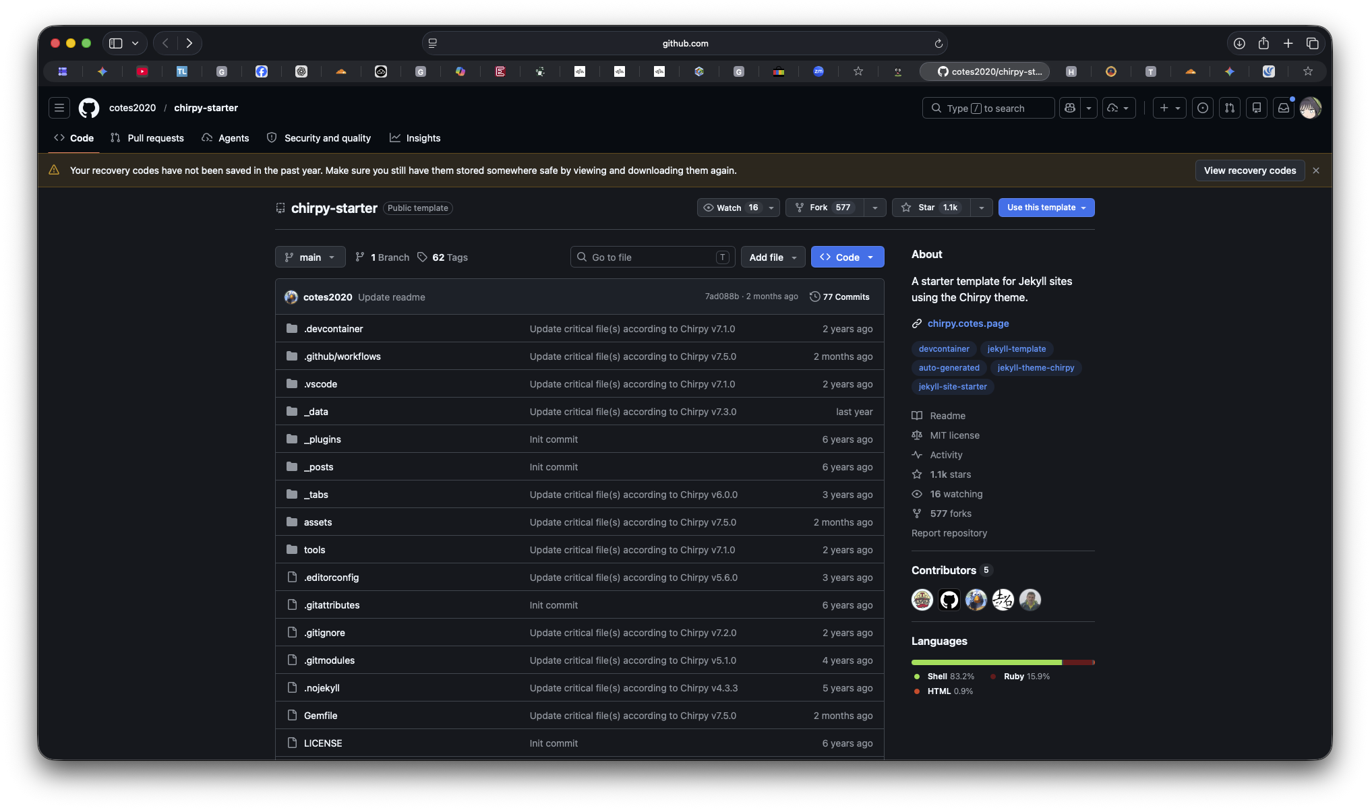Dismiss the recovery codes banner

[1316, 170]
